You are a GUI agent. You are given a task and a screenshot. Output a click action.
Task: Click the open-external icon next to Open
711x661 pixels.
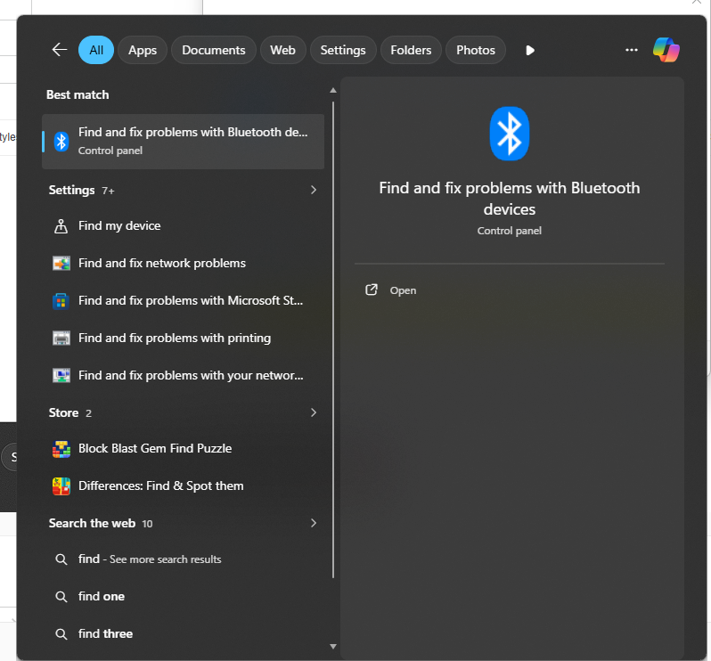(372, 290)
